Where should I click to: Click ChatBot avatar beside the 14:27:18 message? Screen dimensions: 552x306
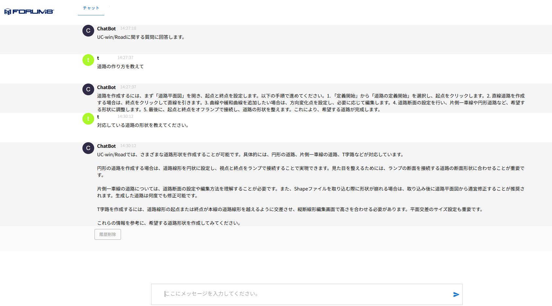pos(88,31)
